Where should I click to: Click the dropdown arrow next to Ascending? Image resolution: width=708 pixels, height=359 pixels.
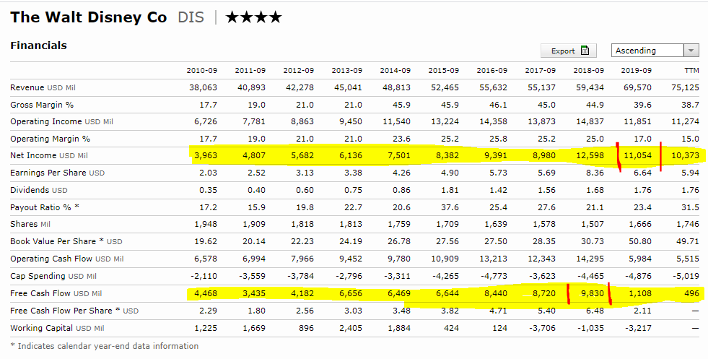692,51
